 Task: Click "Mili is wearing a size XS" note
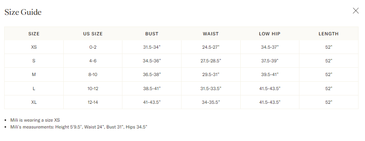35,120
